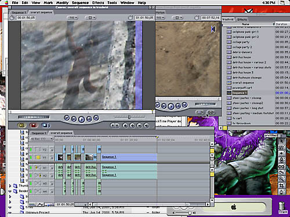Open the Canvas zoom percentage pop-up
The height and width of the screenshot is (217, 290).
72,18
